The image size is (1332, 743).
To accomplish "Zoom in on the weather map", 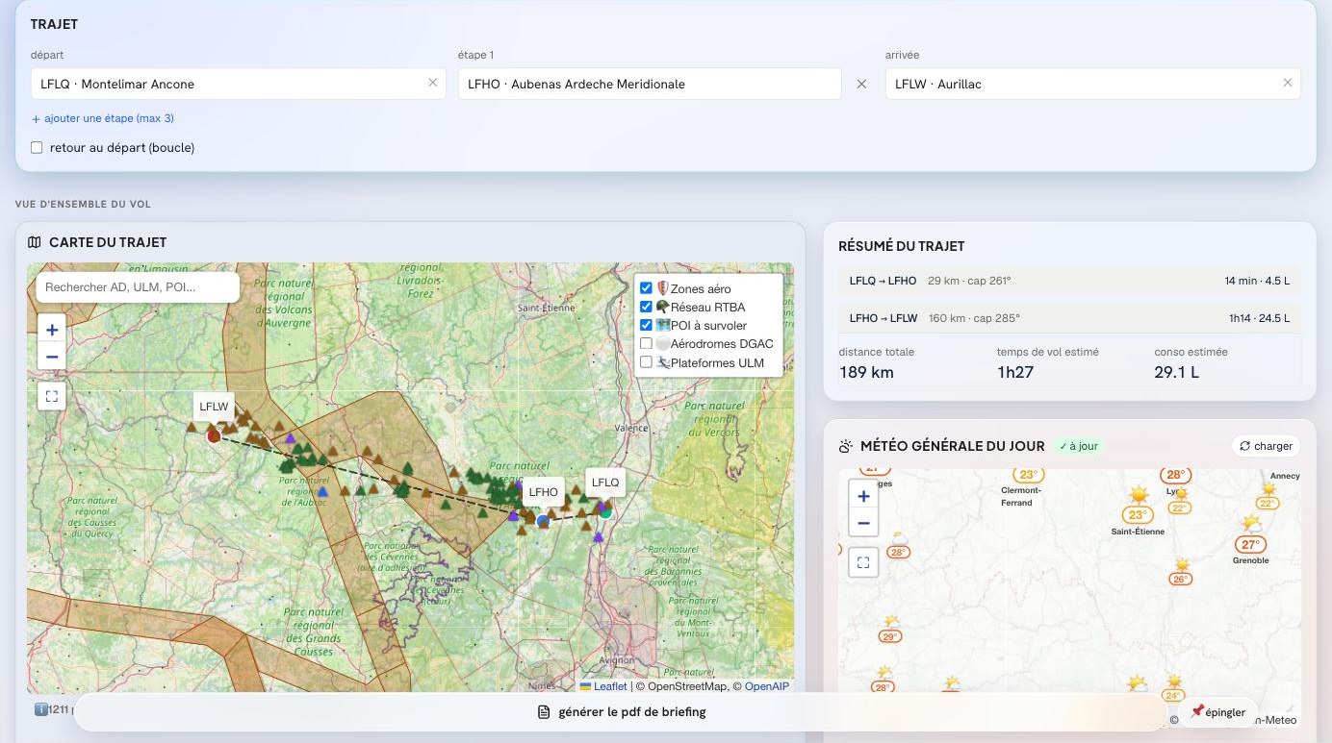I will [863, 496].
